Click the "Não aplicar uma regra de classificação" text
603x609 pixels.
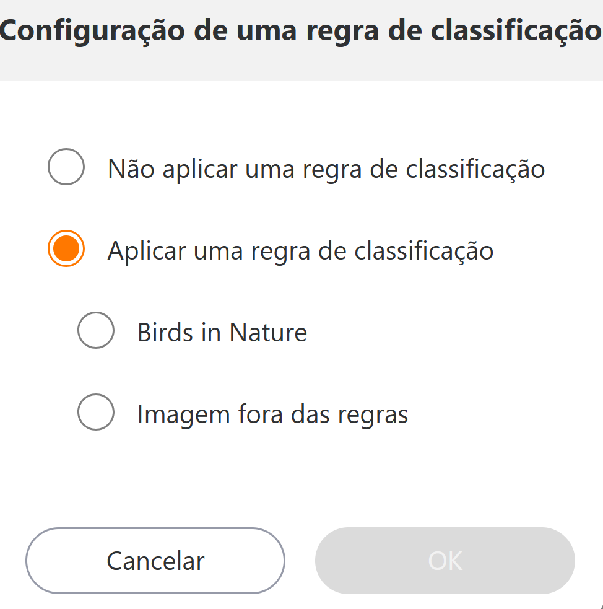click(326, 169)
